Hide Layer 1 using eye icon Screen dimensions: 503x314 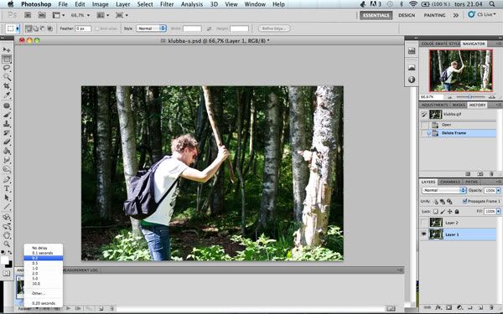coord(423,234)
